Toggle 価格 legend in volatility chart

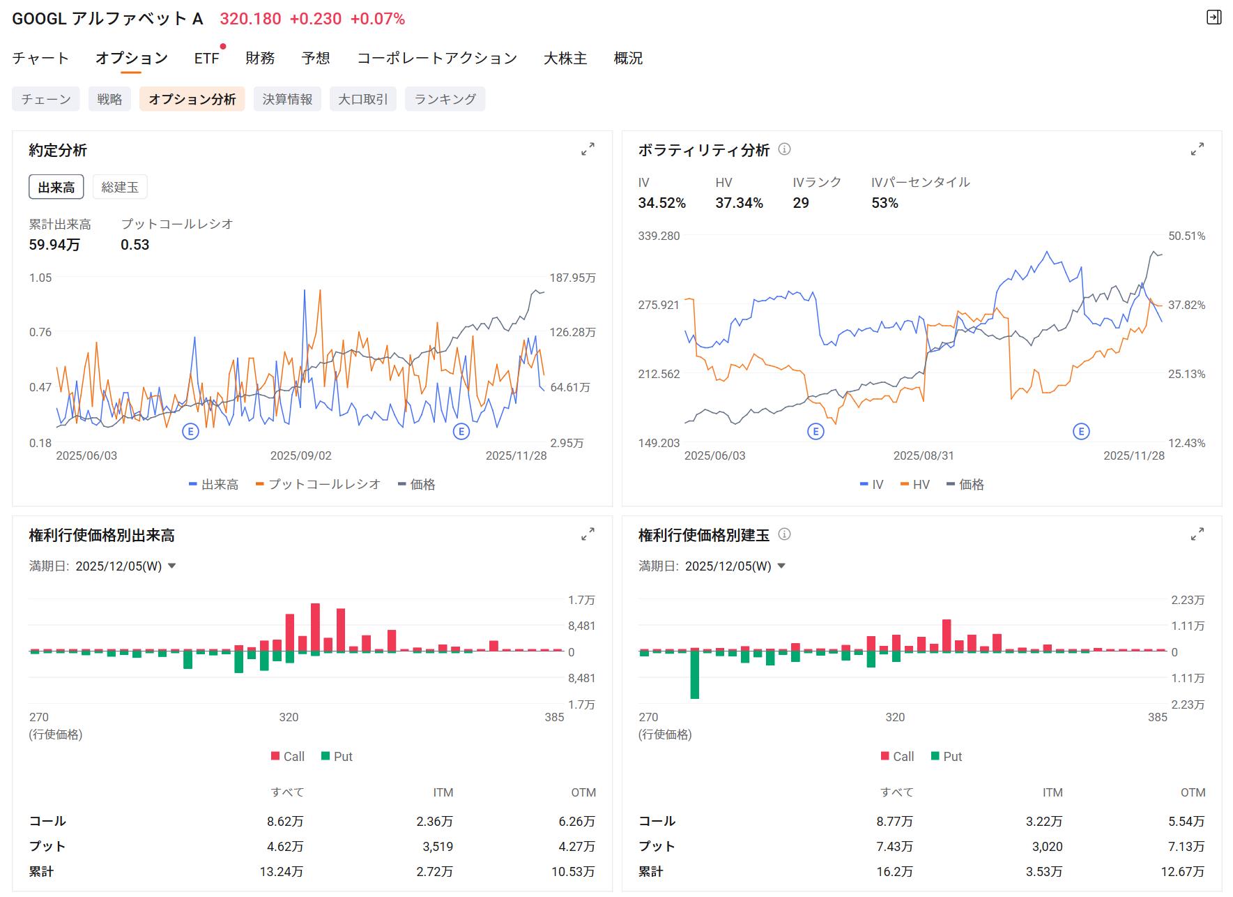(x=965, y=484)
